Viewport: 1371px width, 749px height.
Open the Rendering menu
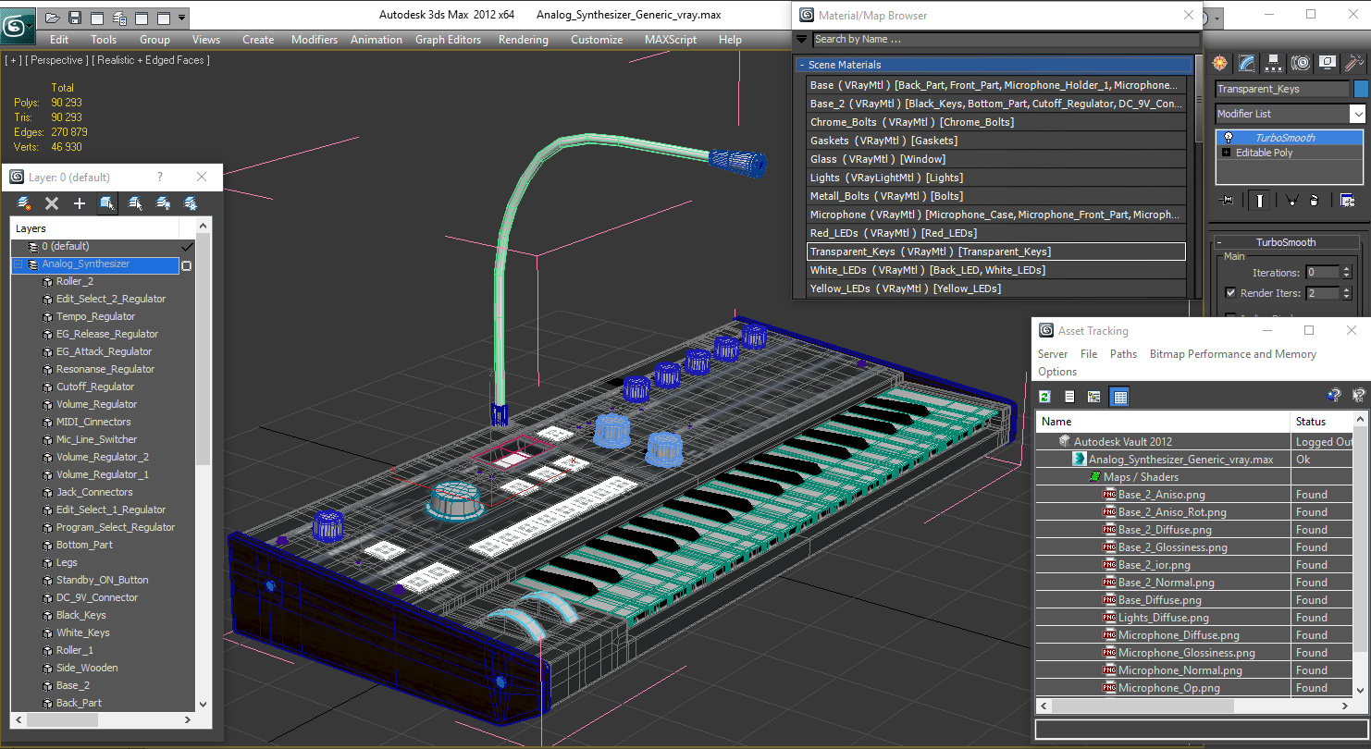pyautogui.click(x=524, y=40)
